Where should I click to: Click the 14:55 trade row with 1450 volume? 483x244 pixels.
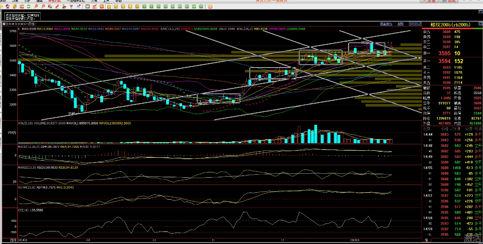pos(452,168)
